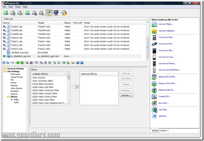Select Color Control in Available Effects

click(38, 78)
